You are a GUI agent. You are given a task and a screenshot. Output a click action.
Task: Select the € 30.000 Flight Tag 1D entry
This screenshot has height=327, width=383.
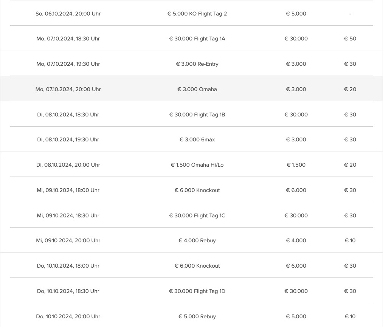(x=197, y=291)
